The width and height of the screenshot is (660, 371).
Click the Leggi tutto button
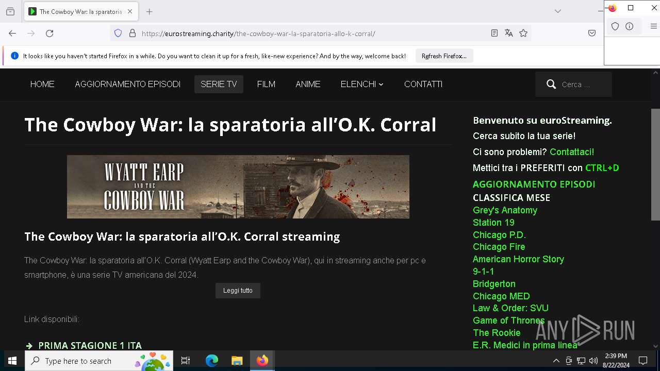tap(238, 291)
